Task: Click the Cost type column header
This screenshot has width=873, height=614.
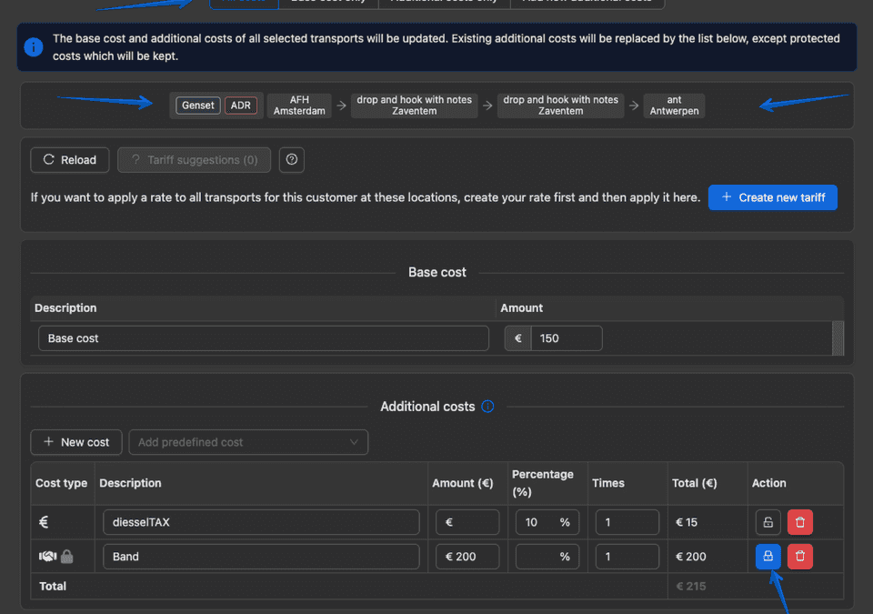Action: 61,483
